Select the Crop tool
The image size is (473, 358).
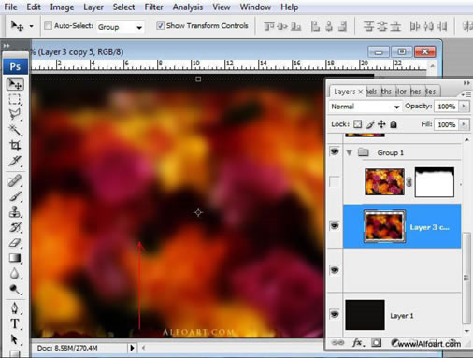(x=14, y=145)
